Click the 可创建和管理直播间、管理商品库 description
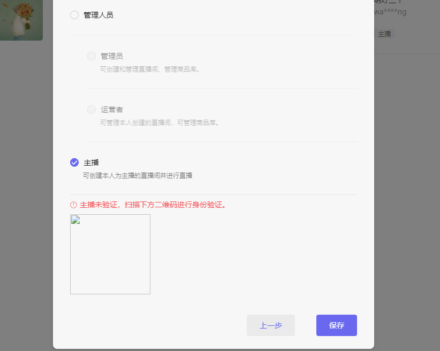This screenshot has height=351, width=440. click(150, 69)
